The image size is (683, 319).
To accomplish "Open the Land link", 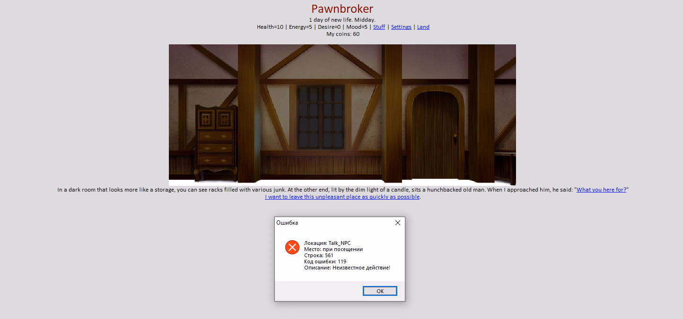I will [423, 27].
